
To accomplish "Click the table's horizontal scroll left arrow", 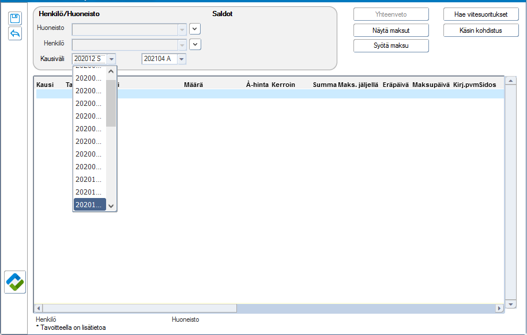I will pos(38,308).
